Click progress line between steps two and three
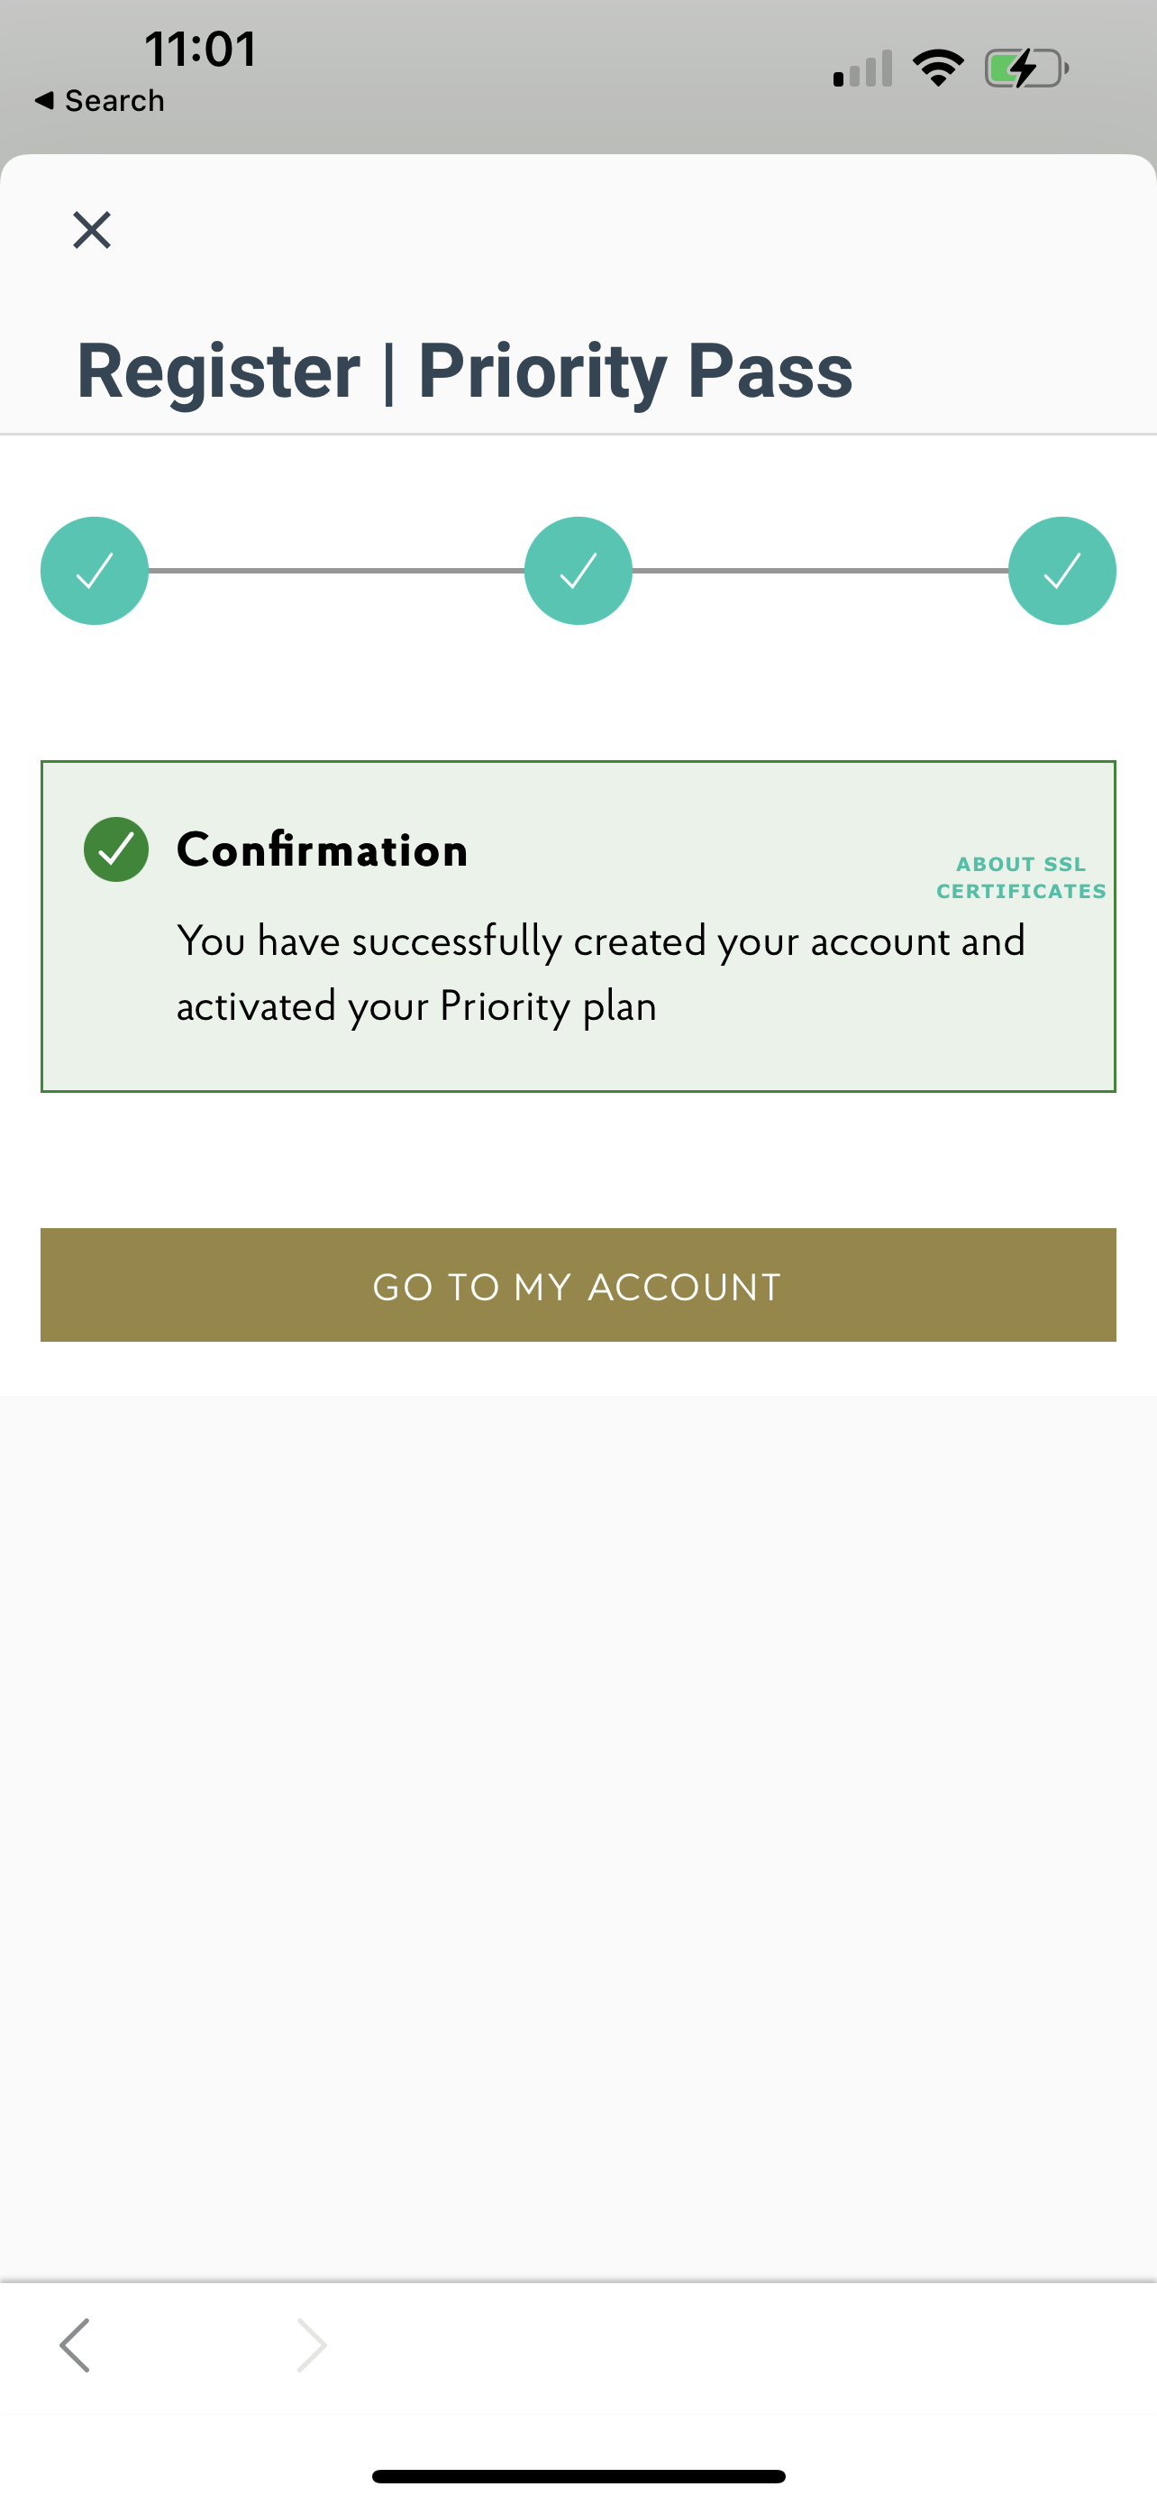 [820, 571]
